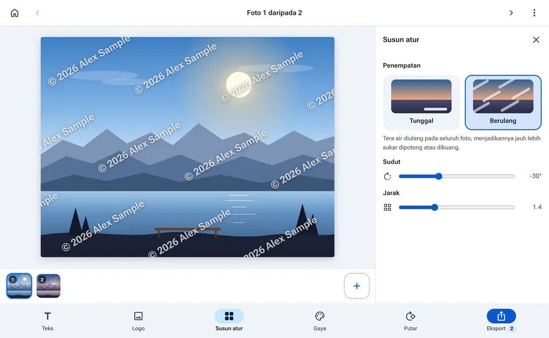549x338 pixels.
Task: Switch to the Putar tab
Action: tap(411, 320)
